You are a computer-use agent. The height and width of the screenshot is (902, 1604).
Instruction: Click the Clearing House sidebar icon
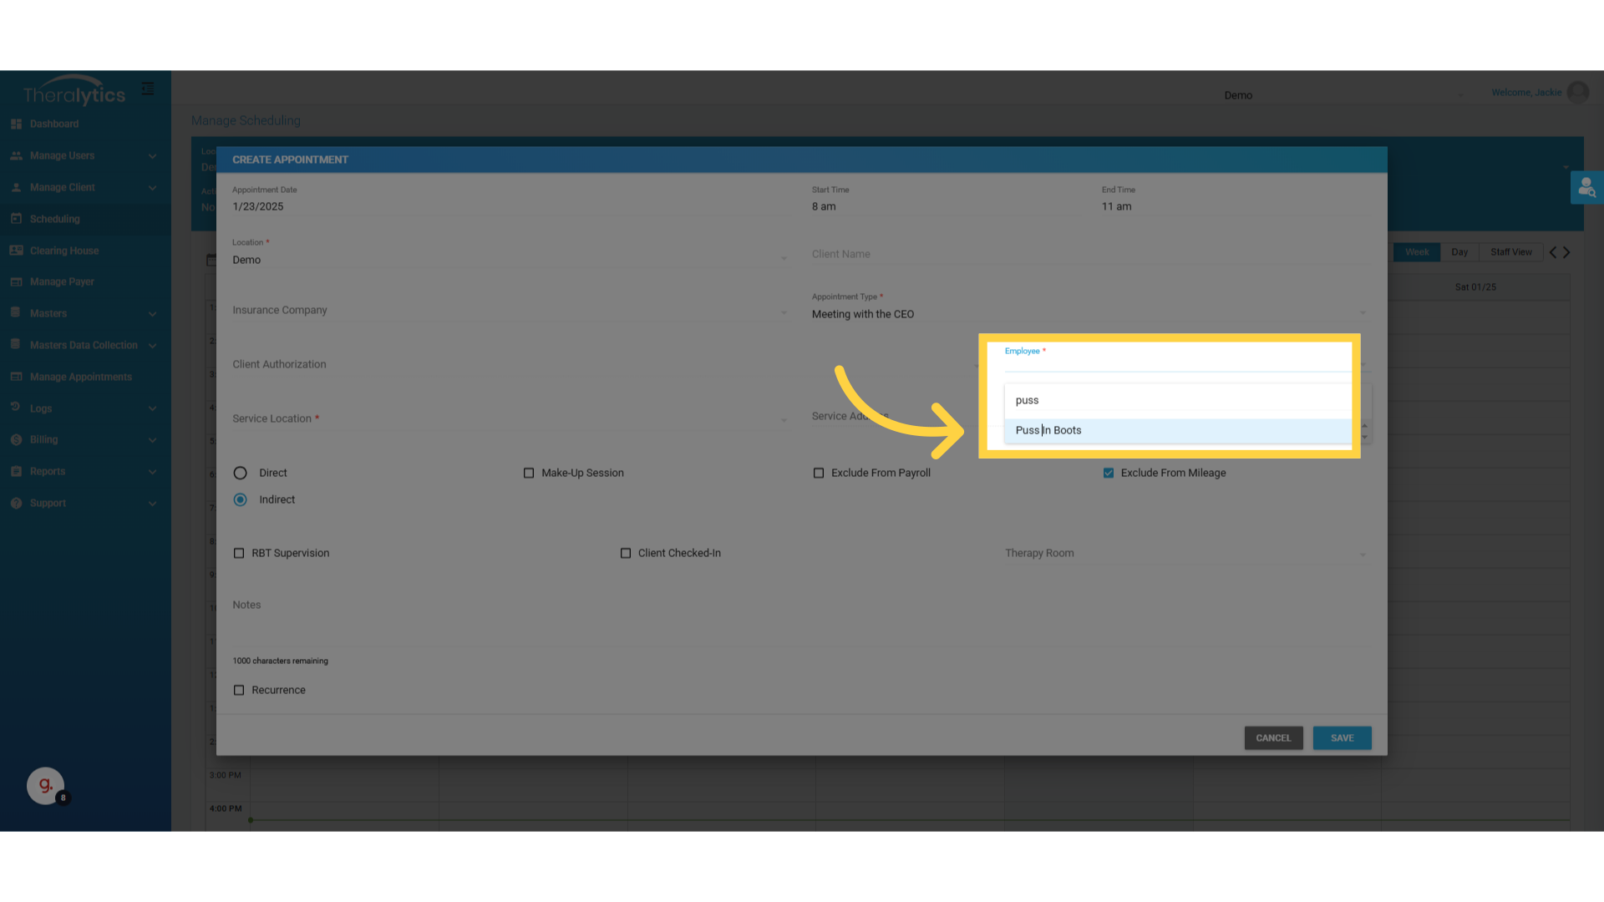[x=16, y=251]
